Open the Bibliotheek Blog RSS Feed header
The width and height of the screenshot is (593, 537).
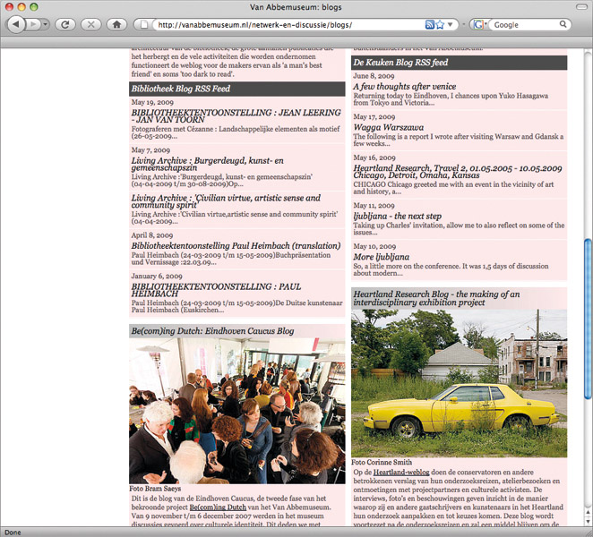coord(237,89)
